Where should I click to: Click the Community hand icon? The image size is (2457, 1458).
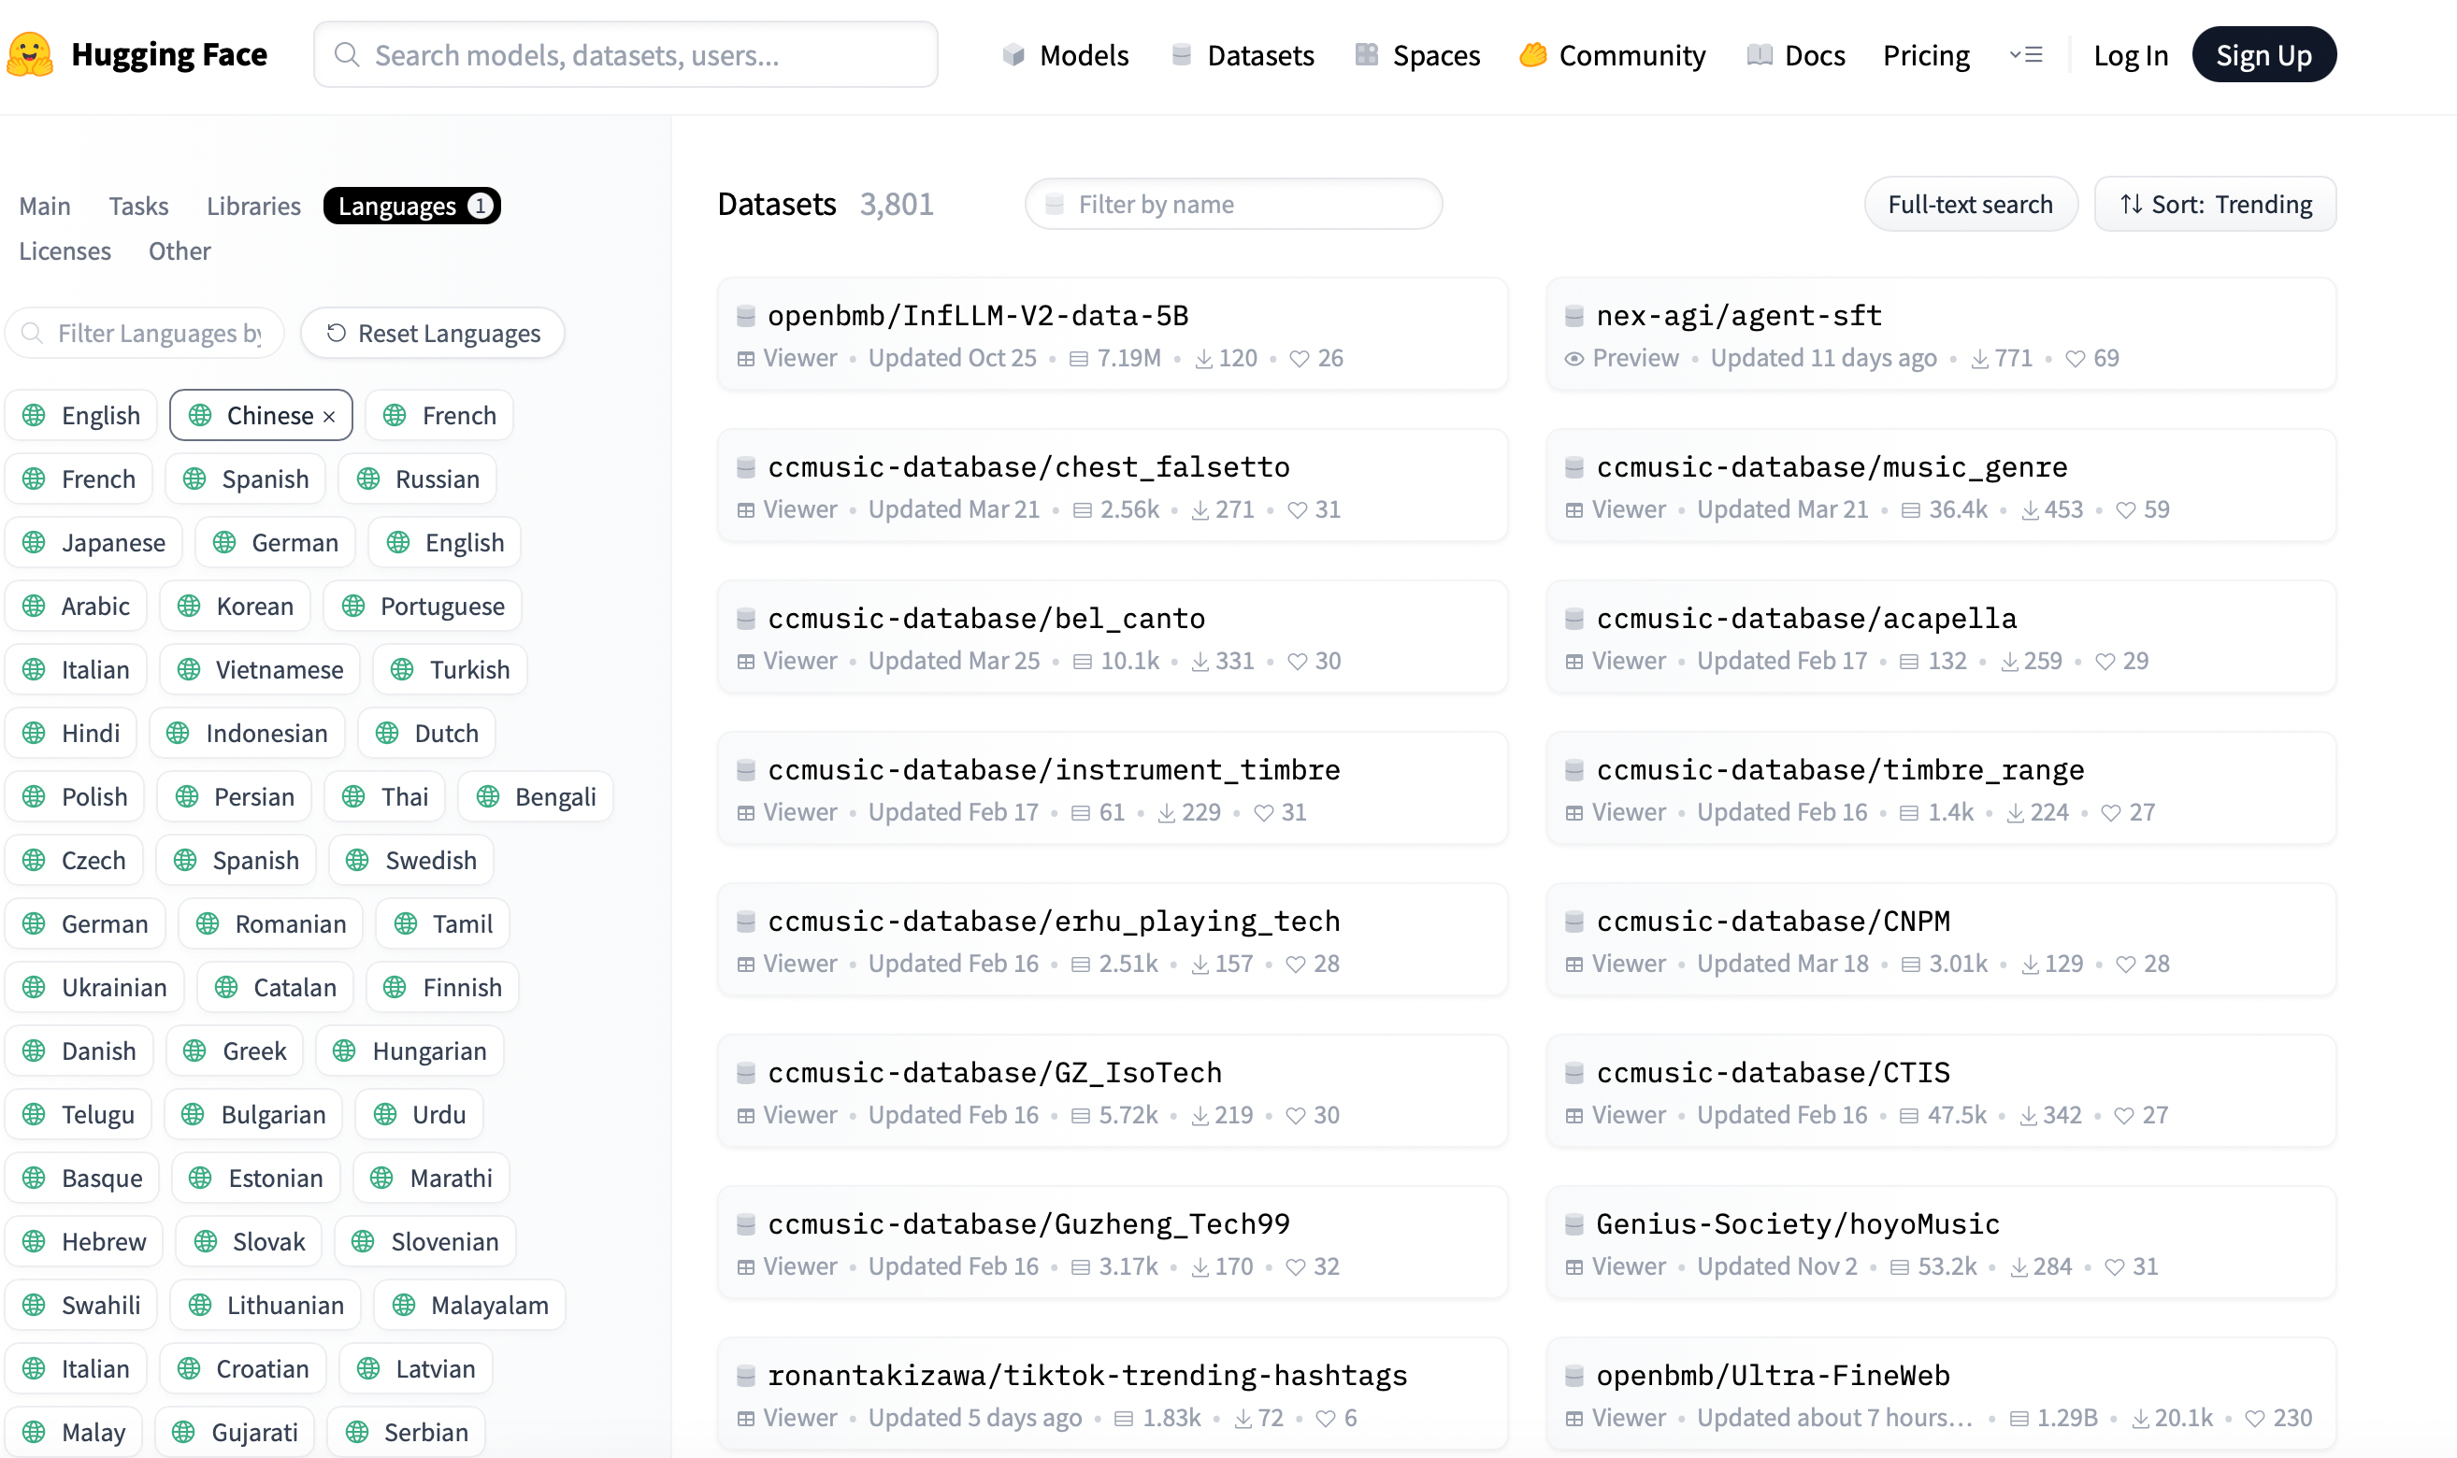[1532, 55]
